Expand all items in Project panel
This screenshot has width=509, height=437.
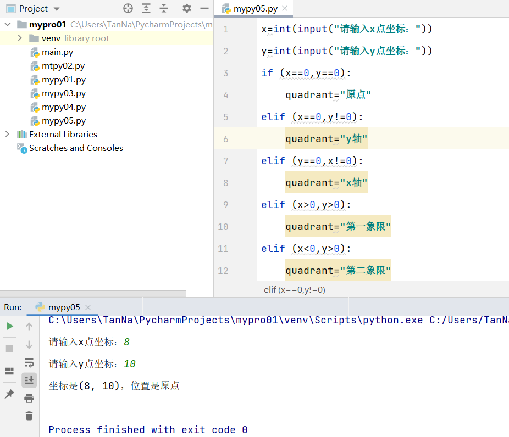146,8
